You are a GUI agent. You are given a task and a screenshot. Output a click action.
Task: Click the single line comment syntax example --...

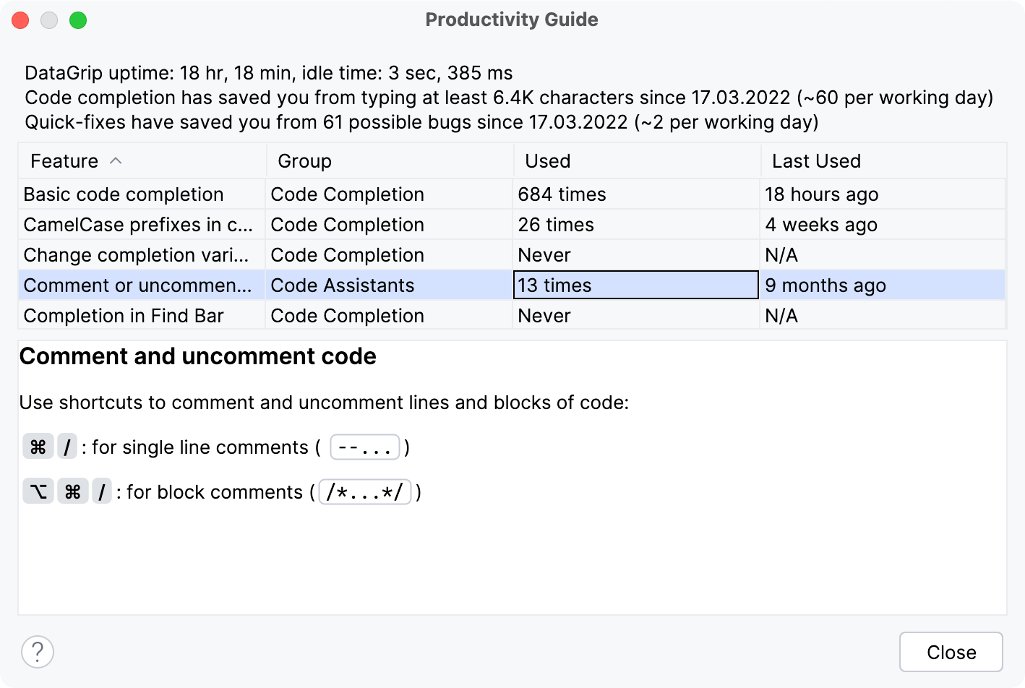365,447
